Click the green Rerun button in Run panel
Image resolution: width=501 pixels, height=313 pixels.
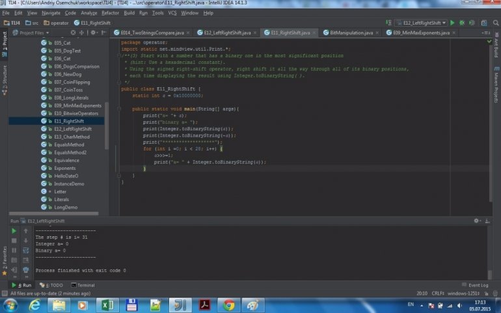tap(14, 230)
